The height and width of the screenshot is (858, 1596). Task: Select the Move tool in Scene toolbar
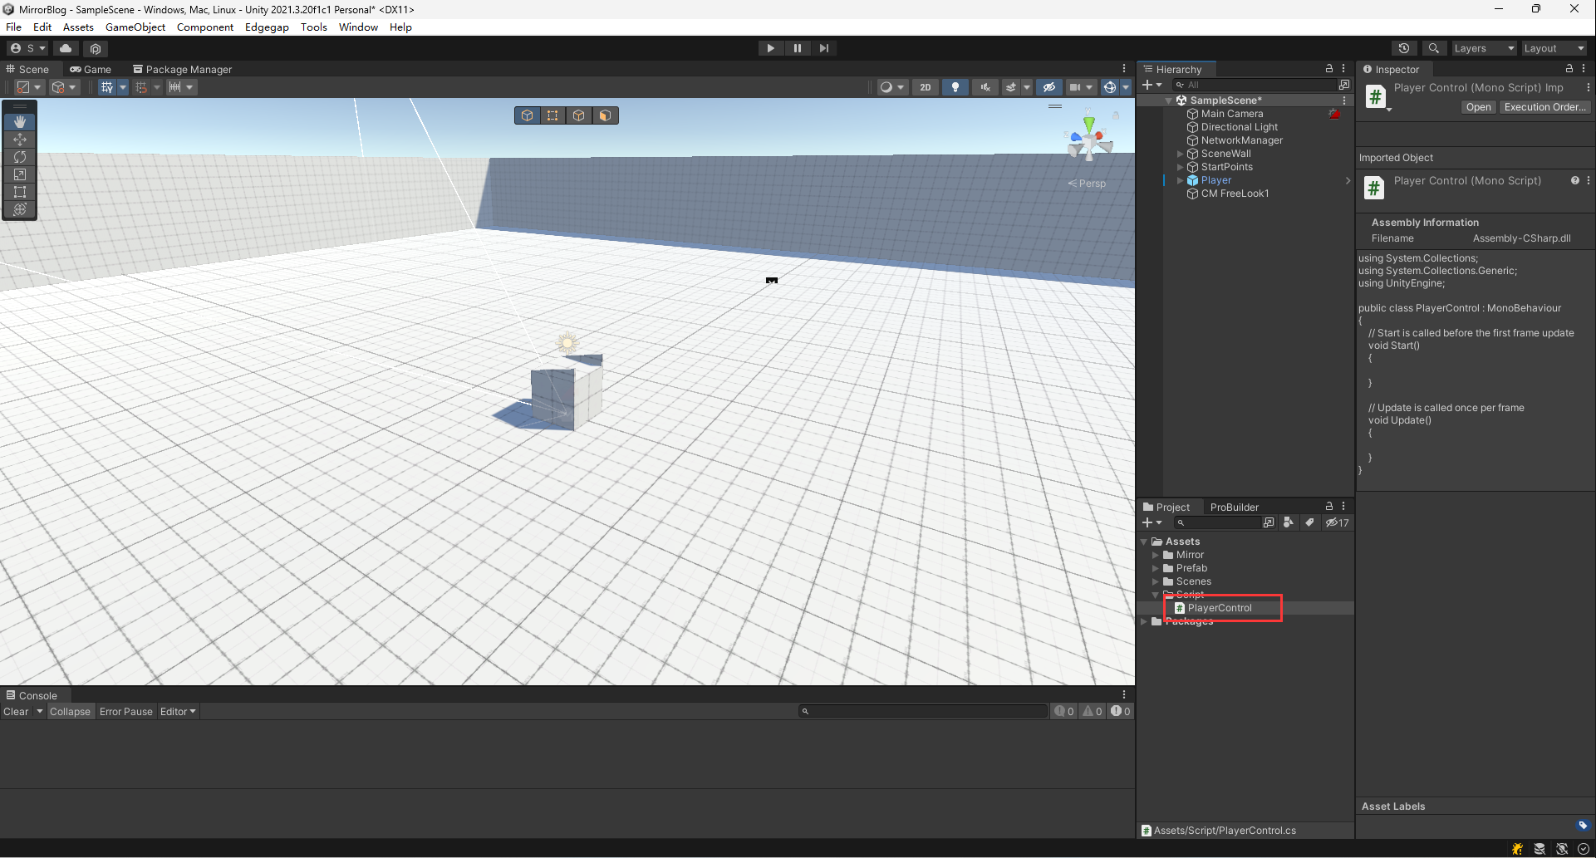(20, 140)
